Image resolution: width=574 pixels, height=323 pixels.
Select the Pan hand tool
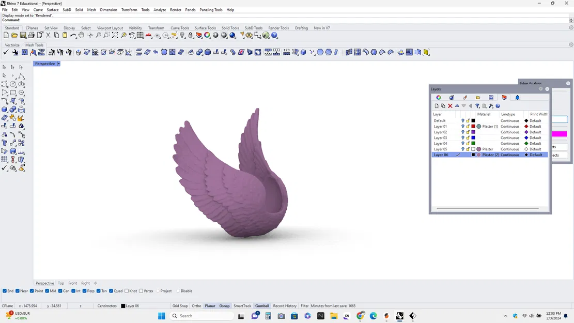(81, 35)
